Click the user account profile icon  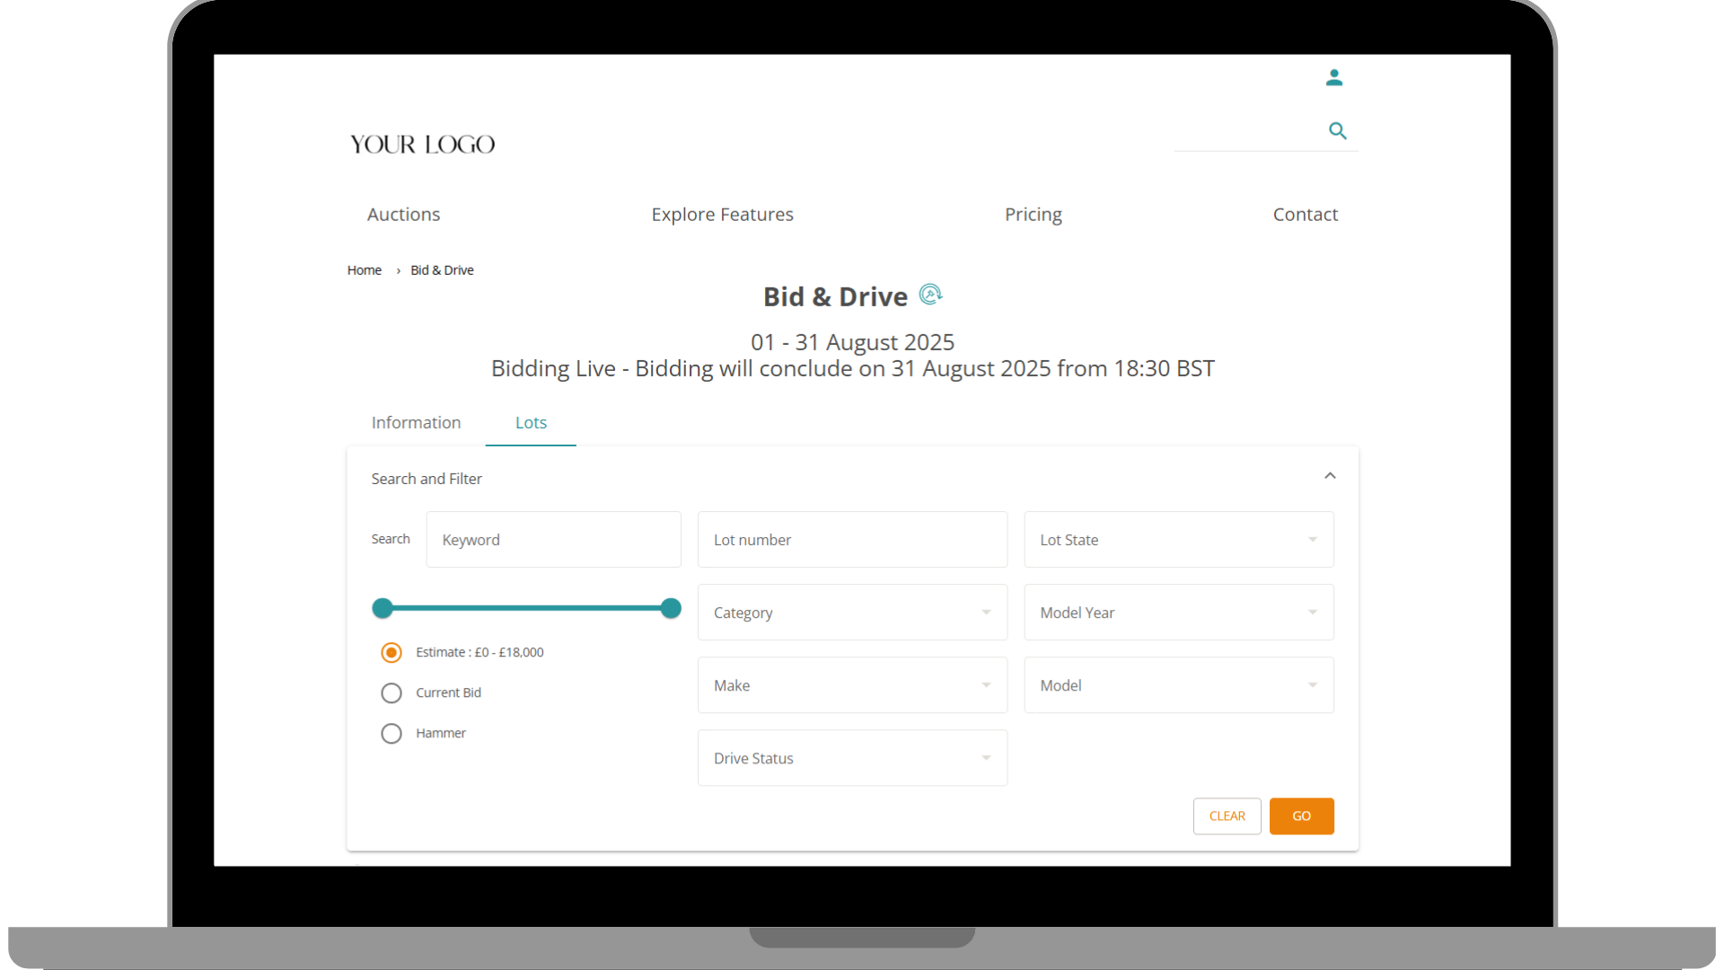pos(1334,78)
